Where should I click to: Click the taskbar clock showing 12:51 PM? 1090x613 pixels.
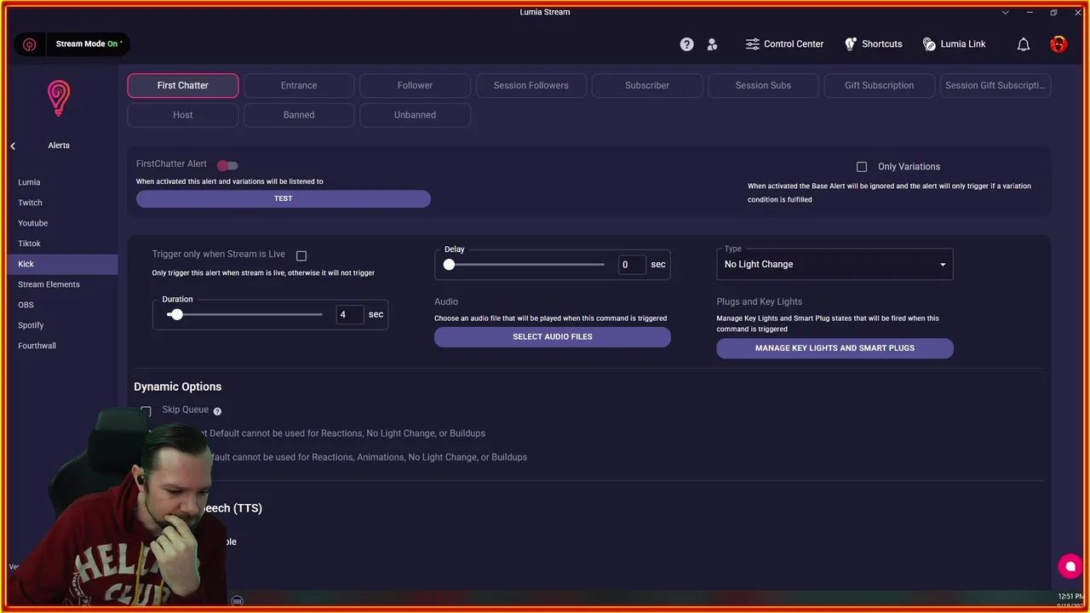coord(1070,597)
